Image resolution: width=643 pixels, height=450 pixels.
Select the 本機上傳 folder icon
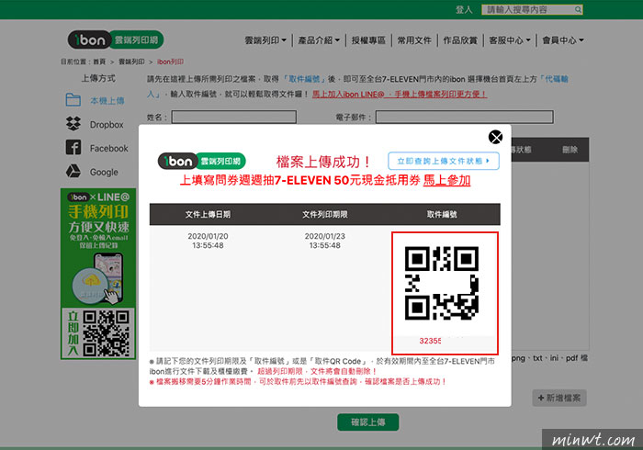tap(73, 99)
